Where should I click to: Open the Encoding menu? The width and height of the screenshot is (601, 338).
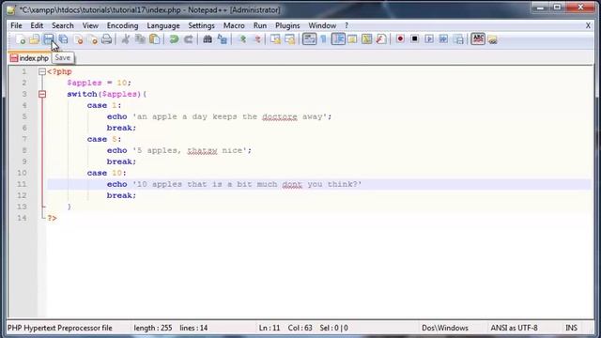[122, 25]
